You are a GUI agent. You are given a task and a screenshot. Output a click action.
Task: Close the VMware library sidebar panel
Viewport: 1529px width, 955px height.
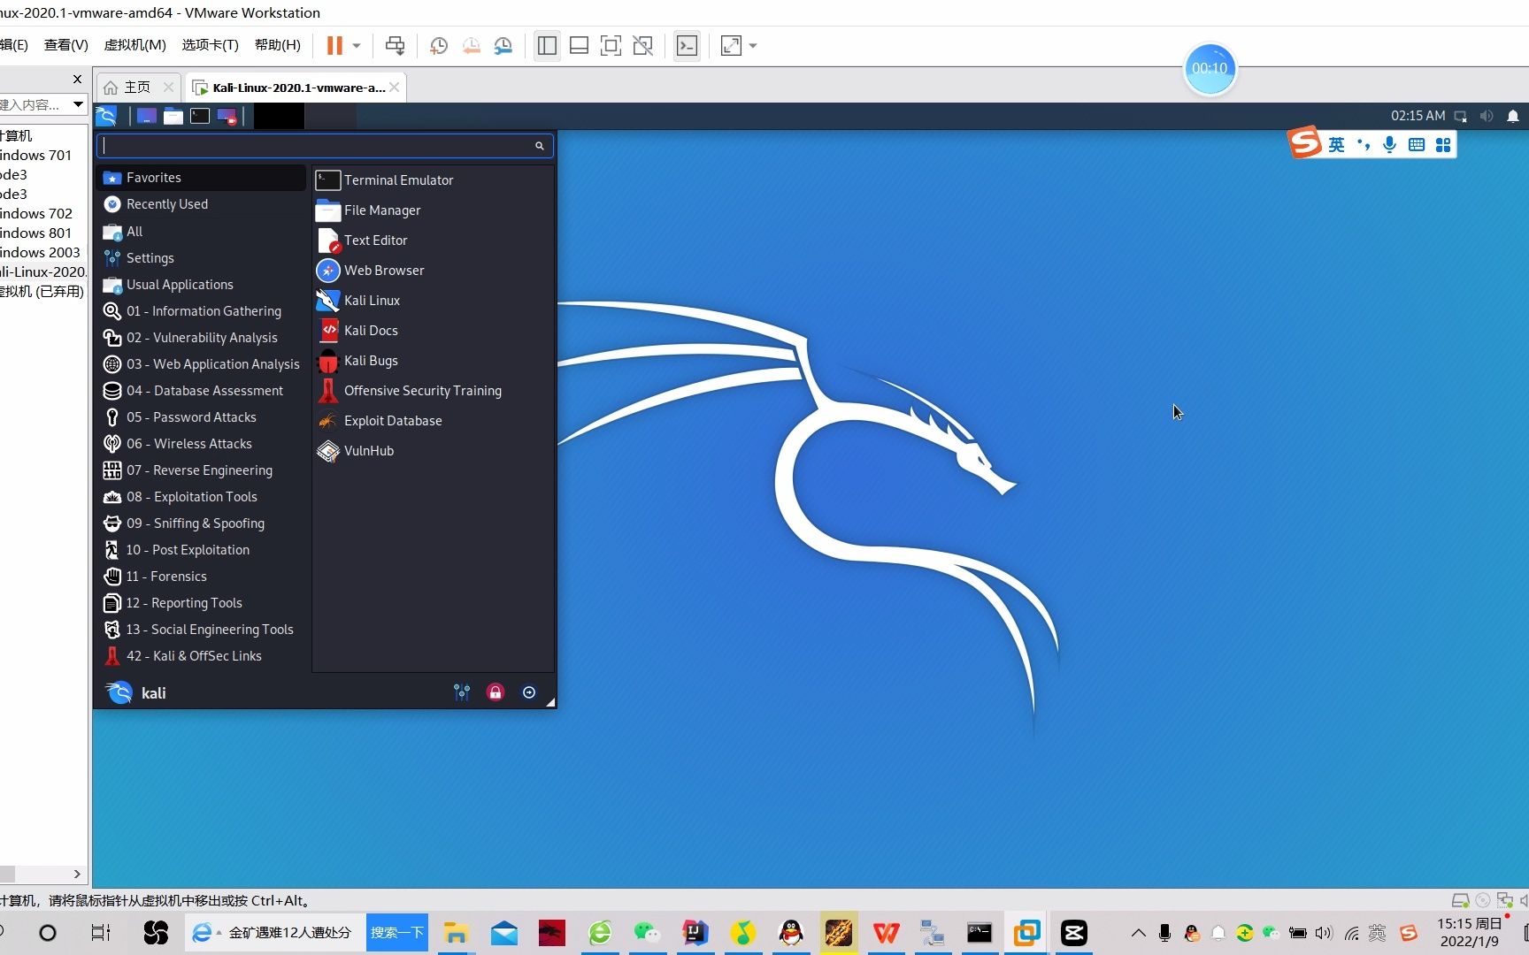click(x=77, y=80)
